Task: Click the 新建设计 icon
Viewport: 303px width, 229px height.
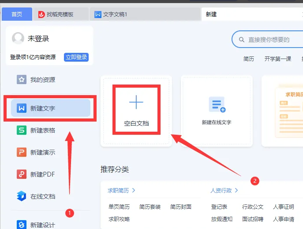Action: [x=22, y=225]
